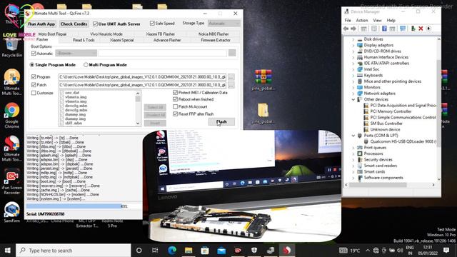Toggle Reset FRP after Flash checkbox
The width and height of the screenshot is (457, 257).
click(x=175, y=114)
